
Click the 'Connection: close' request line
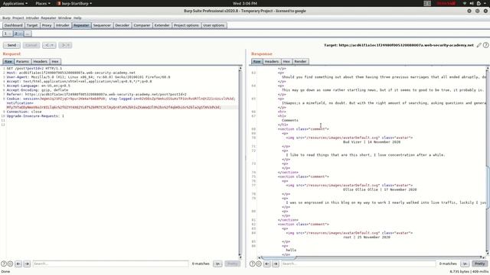coord(24,112)
